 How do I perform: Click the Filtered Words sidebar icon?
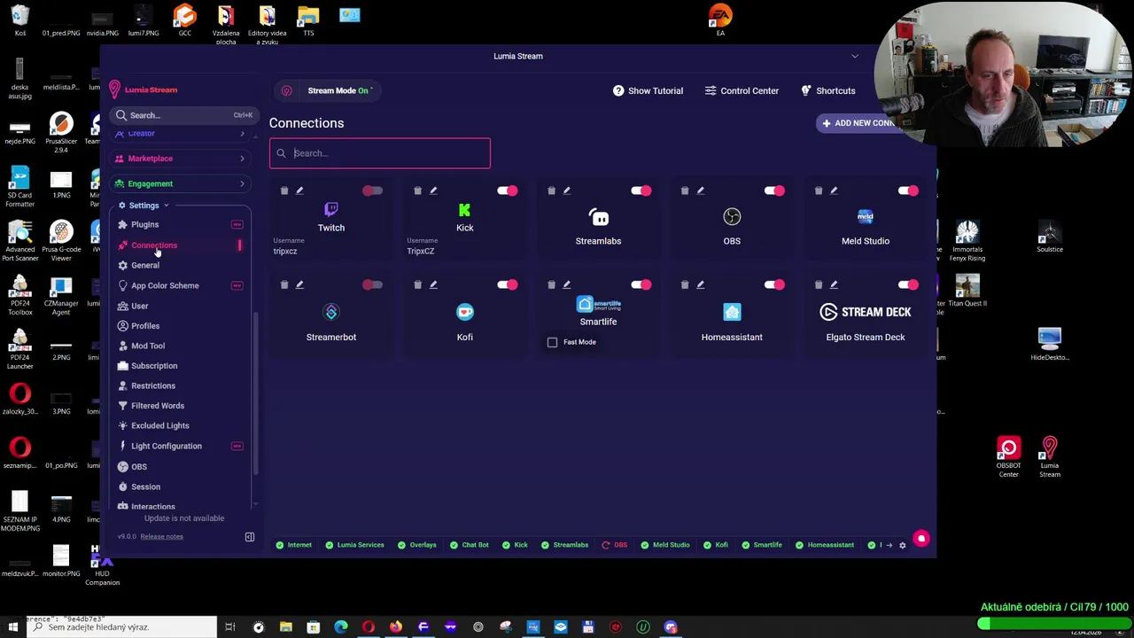123,406
